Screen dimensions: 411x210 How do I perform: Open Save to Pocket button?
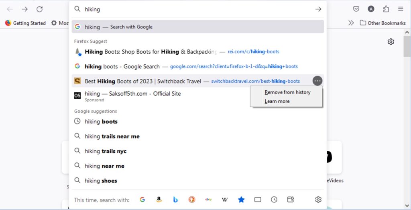tap(356, 9)
